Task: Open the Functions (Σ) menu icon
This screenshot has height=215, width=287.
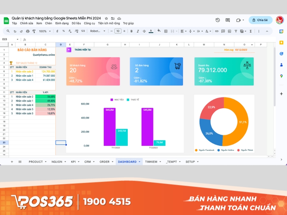Action: click(x=250, y=32)
